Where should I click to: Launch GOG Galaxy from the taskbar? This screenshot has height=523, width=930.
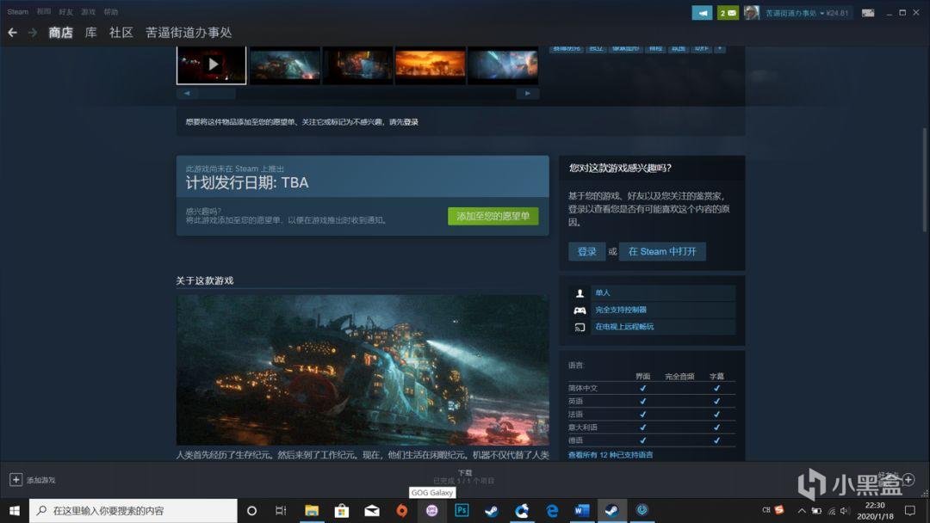coord(431,511)
